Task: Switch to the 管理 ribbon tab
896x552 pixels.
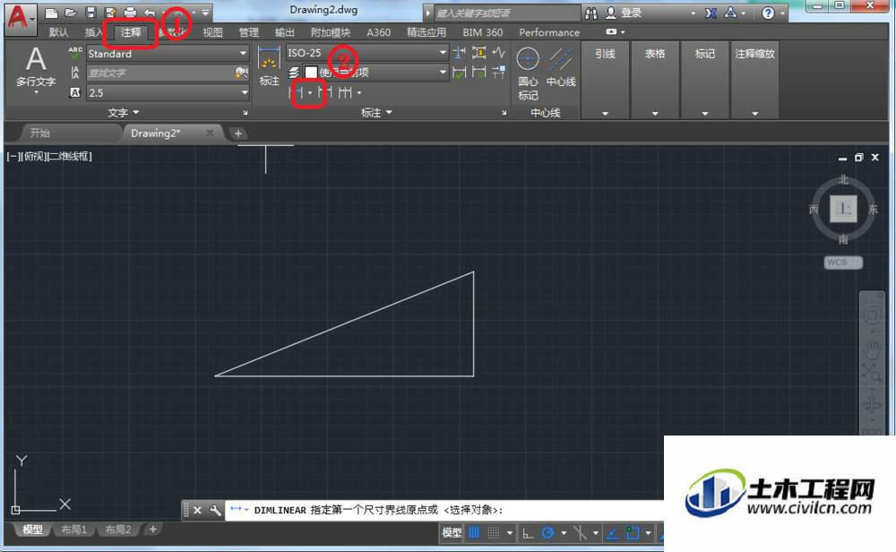Action: point(248,32)
